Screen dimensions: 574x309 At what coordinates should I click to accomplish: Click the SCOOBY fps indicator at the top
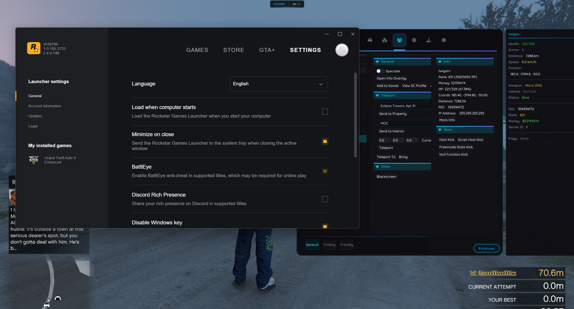click(287, 4)
